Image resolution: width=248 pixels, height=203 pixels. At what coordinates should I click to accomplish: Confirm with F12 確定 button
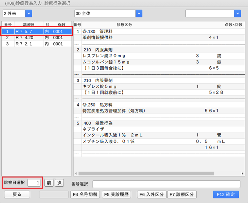(x=226, y=195)
